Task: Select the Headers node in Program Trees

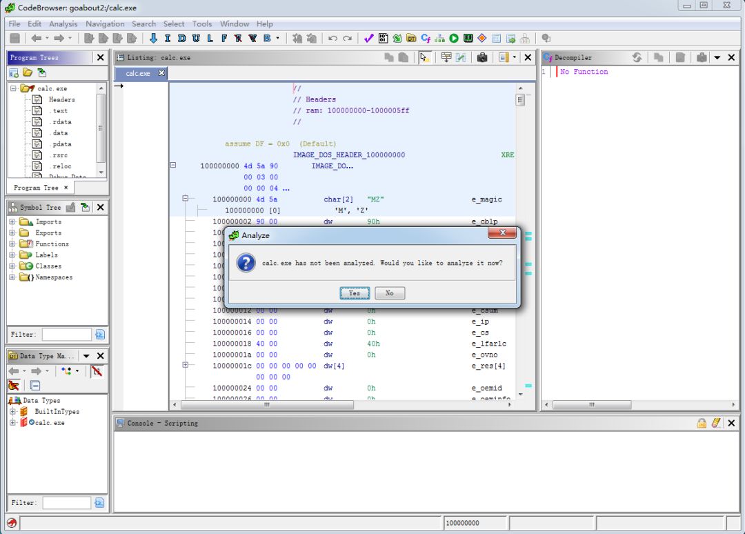Action: click(x=62, y=99)
